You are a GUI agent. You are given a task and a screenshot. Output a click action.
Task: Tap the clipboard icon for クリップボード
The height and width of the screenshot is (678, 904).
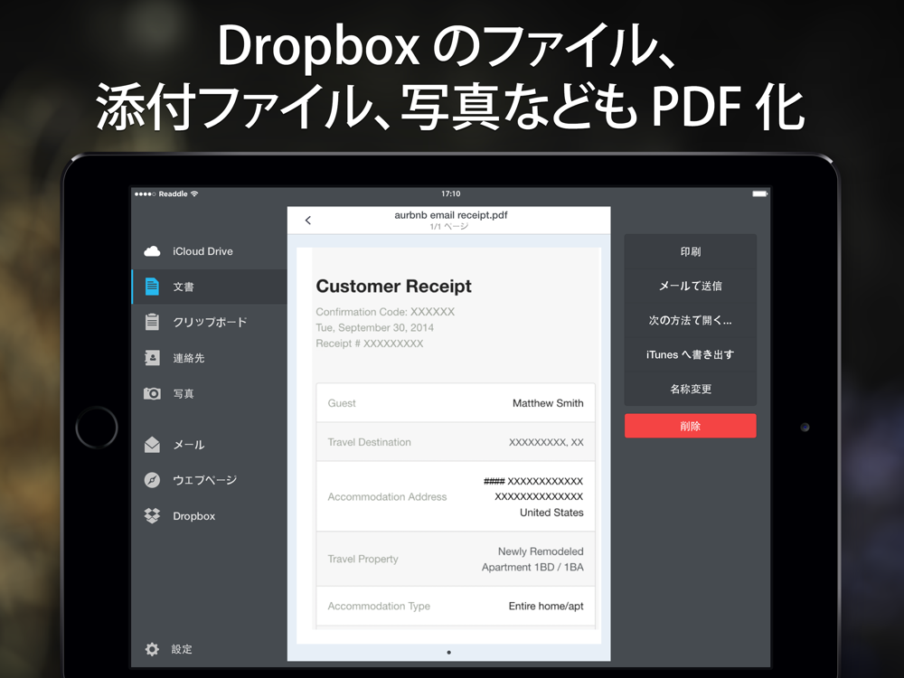(x=152, y=322)
